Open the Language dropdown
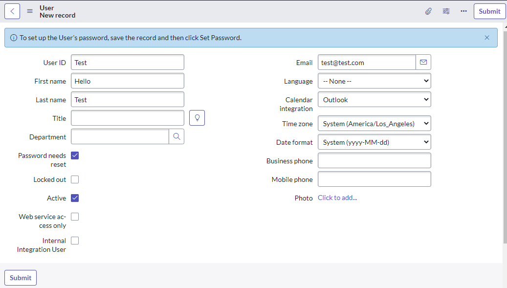507x288 pixels. 375,81
